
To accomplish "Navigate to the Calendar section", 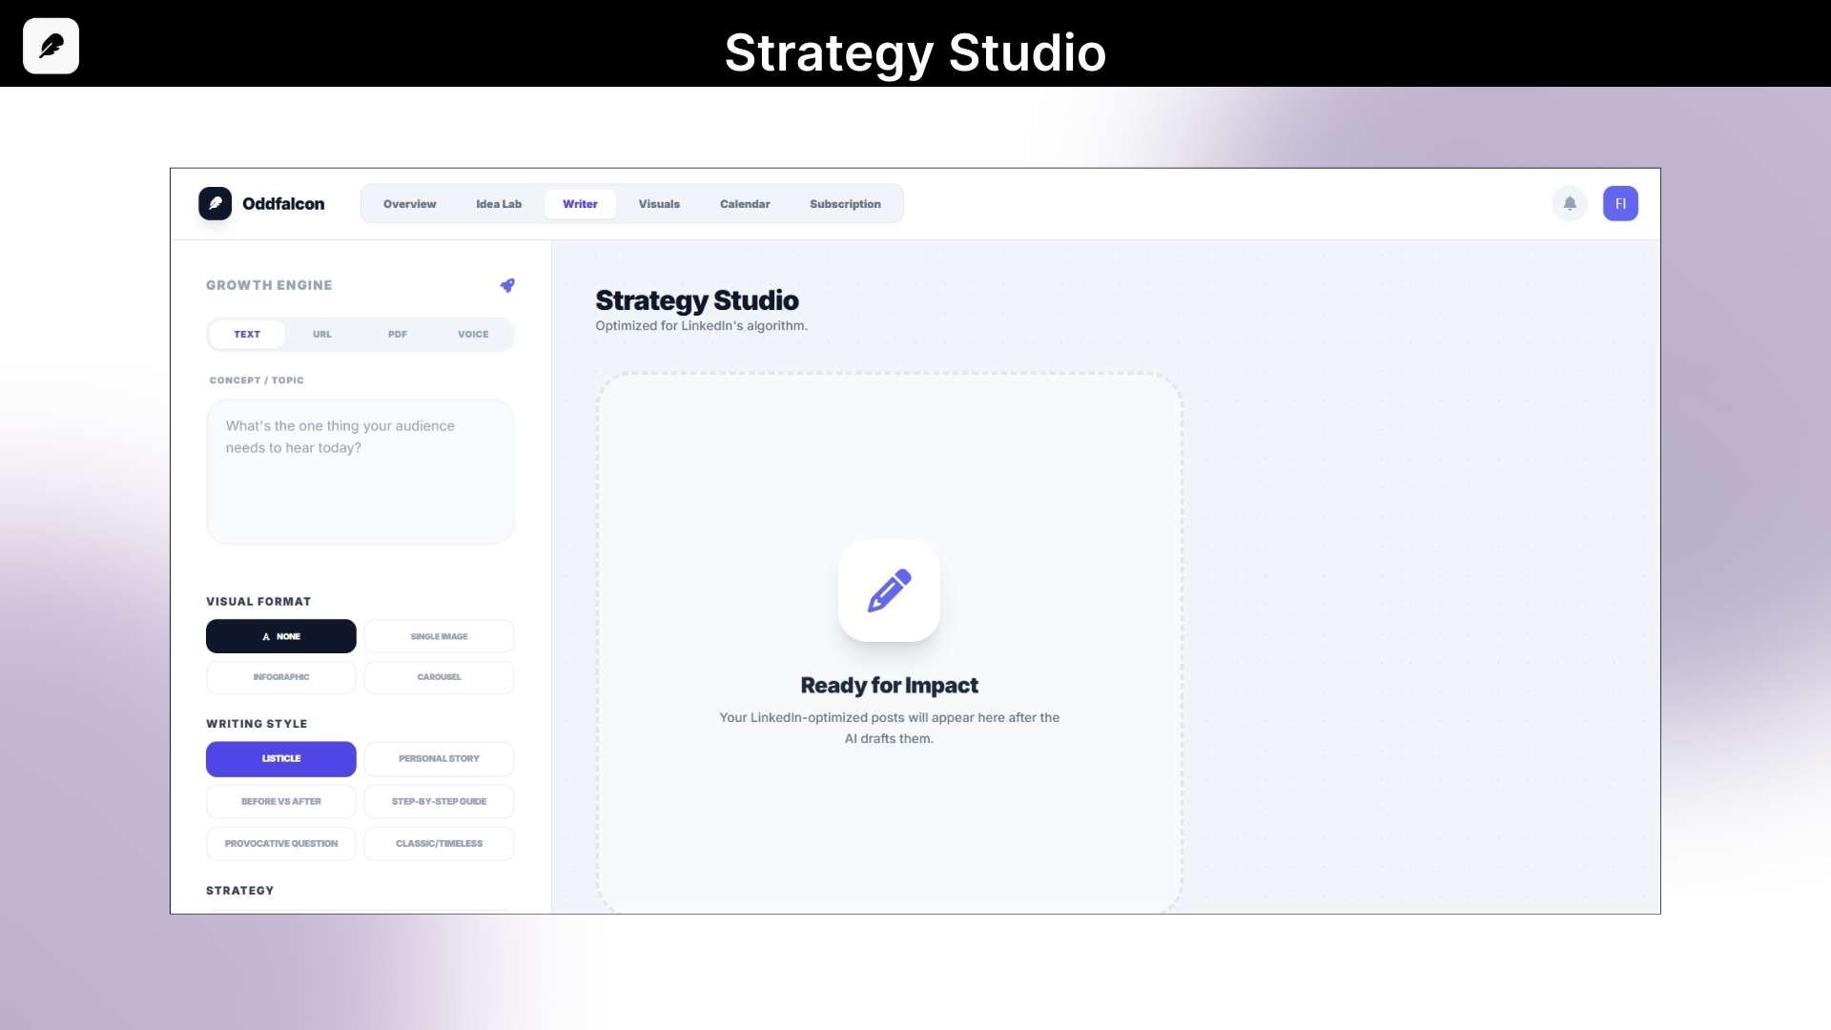I will coord(745,203).
